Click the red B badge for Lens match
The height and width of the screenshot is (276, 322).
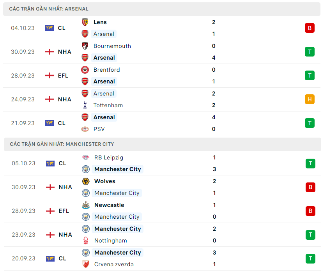(310, 28)
